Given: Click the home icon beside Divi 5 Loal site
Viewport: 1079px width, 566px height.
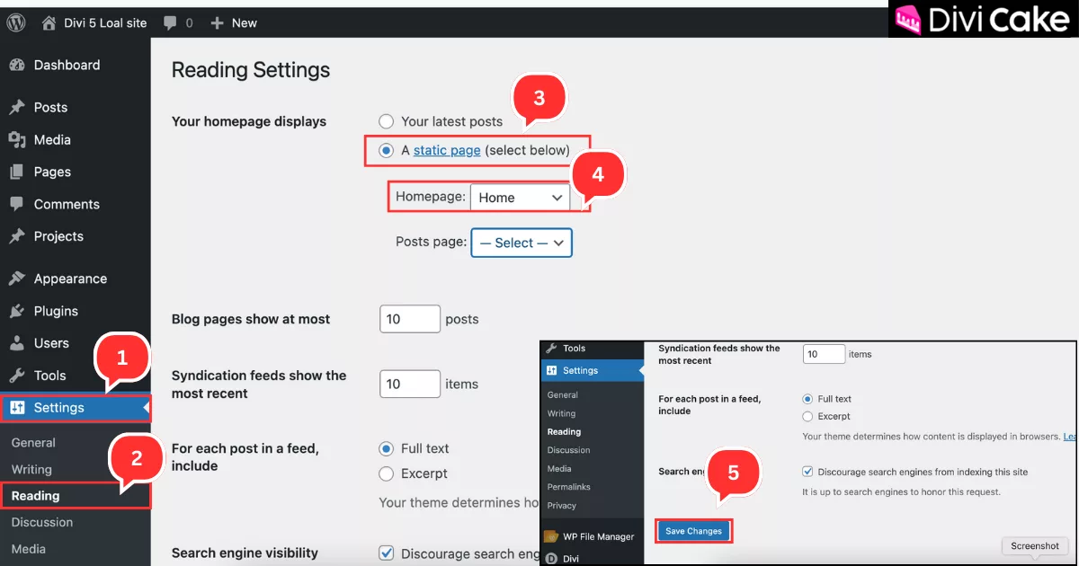Looking at the screenshot, I should click(x=49, y=22).
